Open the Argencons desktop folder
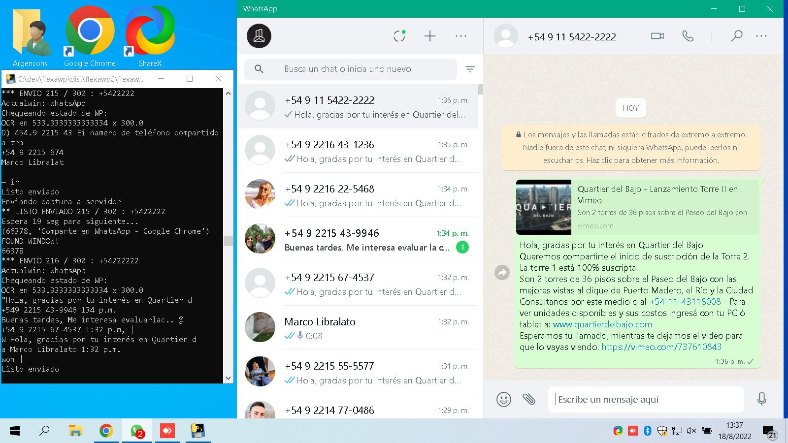Image resolution: width=788 pixels, height=443 pixels. click(x=30, y=37)
